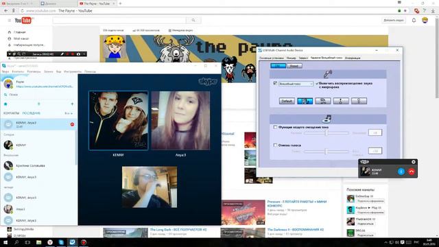Mute microphone in the mini Skype call popup

coord(401,172)
